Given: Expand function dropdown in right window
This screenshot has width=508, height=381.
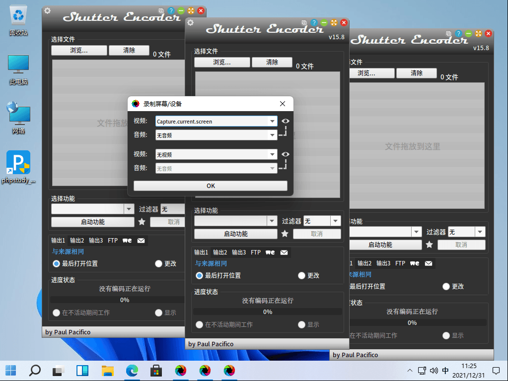Looking at the screenshot, I should (x=416, y=232).
